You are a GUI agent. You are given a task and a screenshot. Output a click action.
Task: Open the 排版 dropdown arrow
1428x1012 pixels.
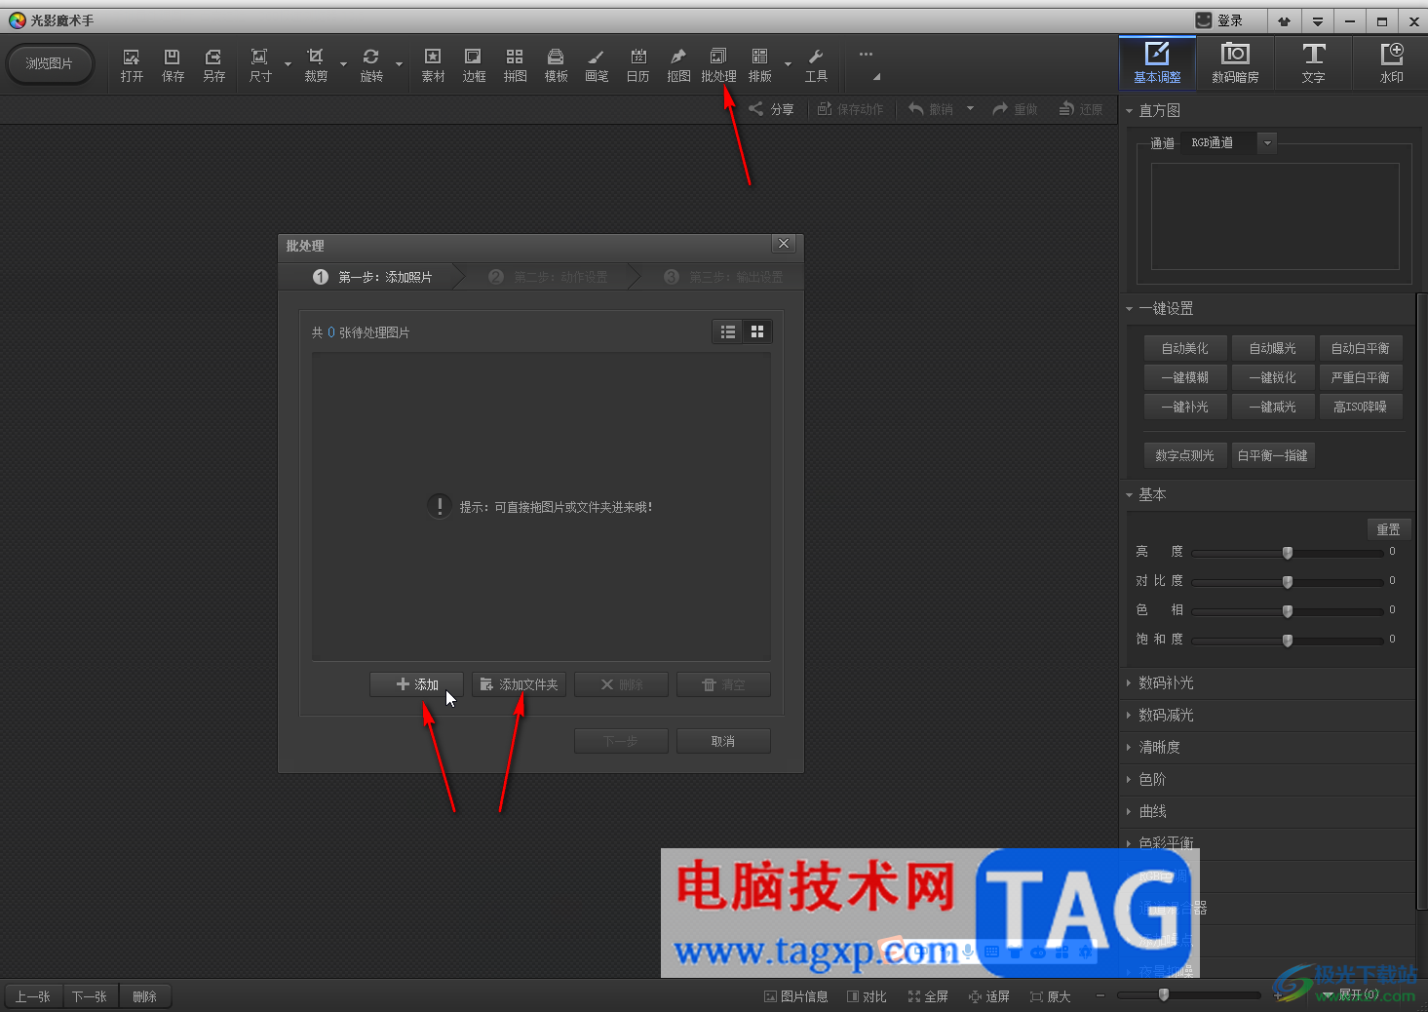pyautogui.click(x=788, y=64)
